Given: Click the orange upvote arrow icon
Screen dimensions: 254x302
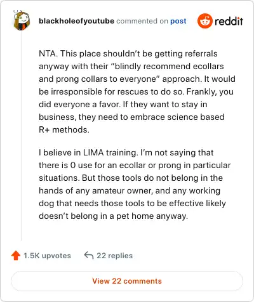Looking at the screenshot, I should coord(16,256).
